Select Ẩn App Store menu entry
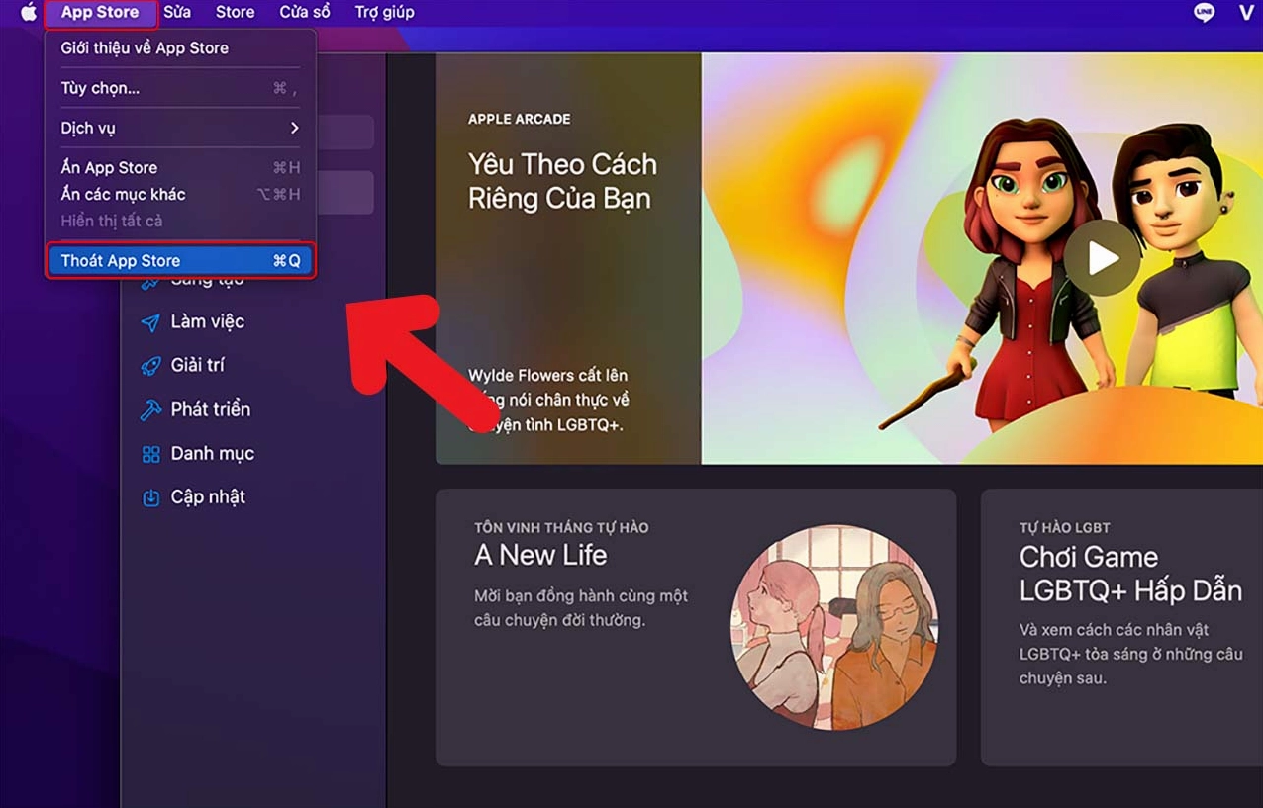 click(x=181, y=167)
